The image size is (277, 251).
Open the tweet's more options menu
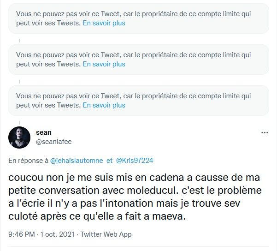pos(265,132)
